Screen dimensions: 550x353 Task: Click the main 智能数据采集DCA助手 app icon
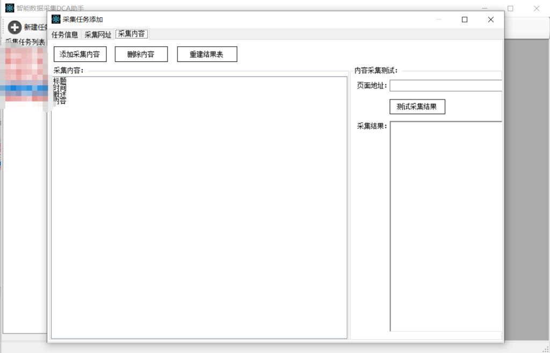10,9
